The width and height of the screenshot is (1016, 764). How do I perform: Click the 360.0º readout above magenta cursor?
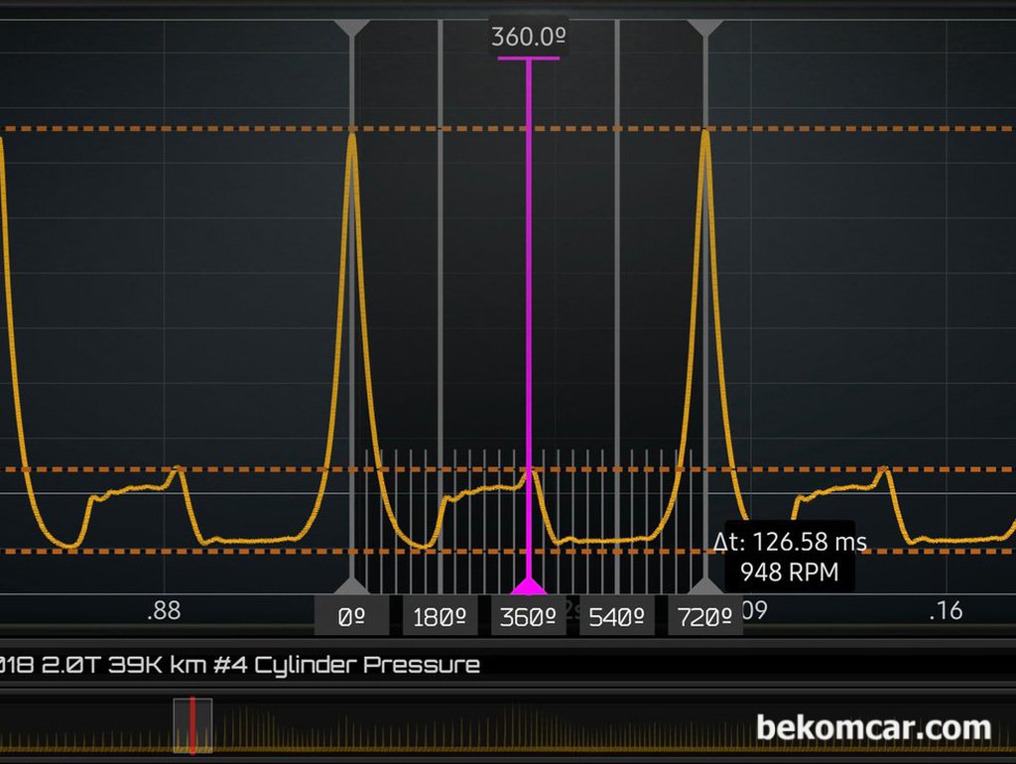(x=529, y=38)
